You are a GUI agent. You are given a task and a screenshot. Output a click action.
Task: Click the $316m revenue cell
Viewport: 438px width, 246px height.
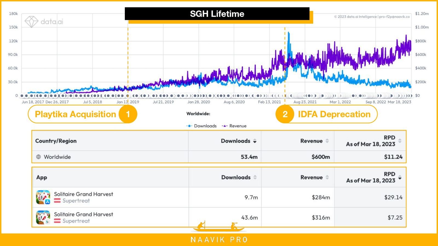click(321, 218)
